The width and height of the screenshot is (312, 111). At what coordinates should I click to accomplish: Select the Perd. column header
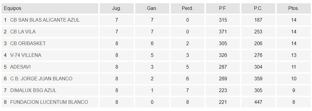pyautogui.click(x=188, y=8)
